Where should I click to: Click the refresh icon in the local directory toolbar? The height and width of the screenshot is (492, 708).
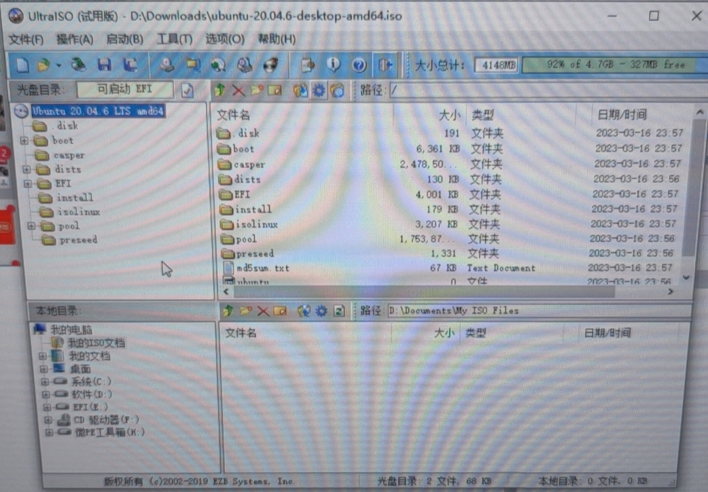click(339, 311)
